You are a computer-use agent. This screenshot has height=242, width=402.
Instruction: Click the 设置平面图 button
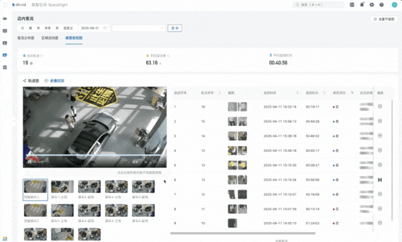[384, 19]
